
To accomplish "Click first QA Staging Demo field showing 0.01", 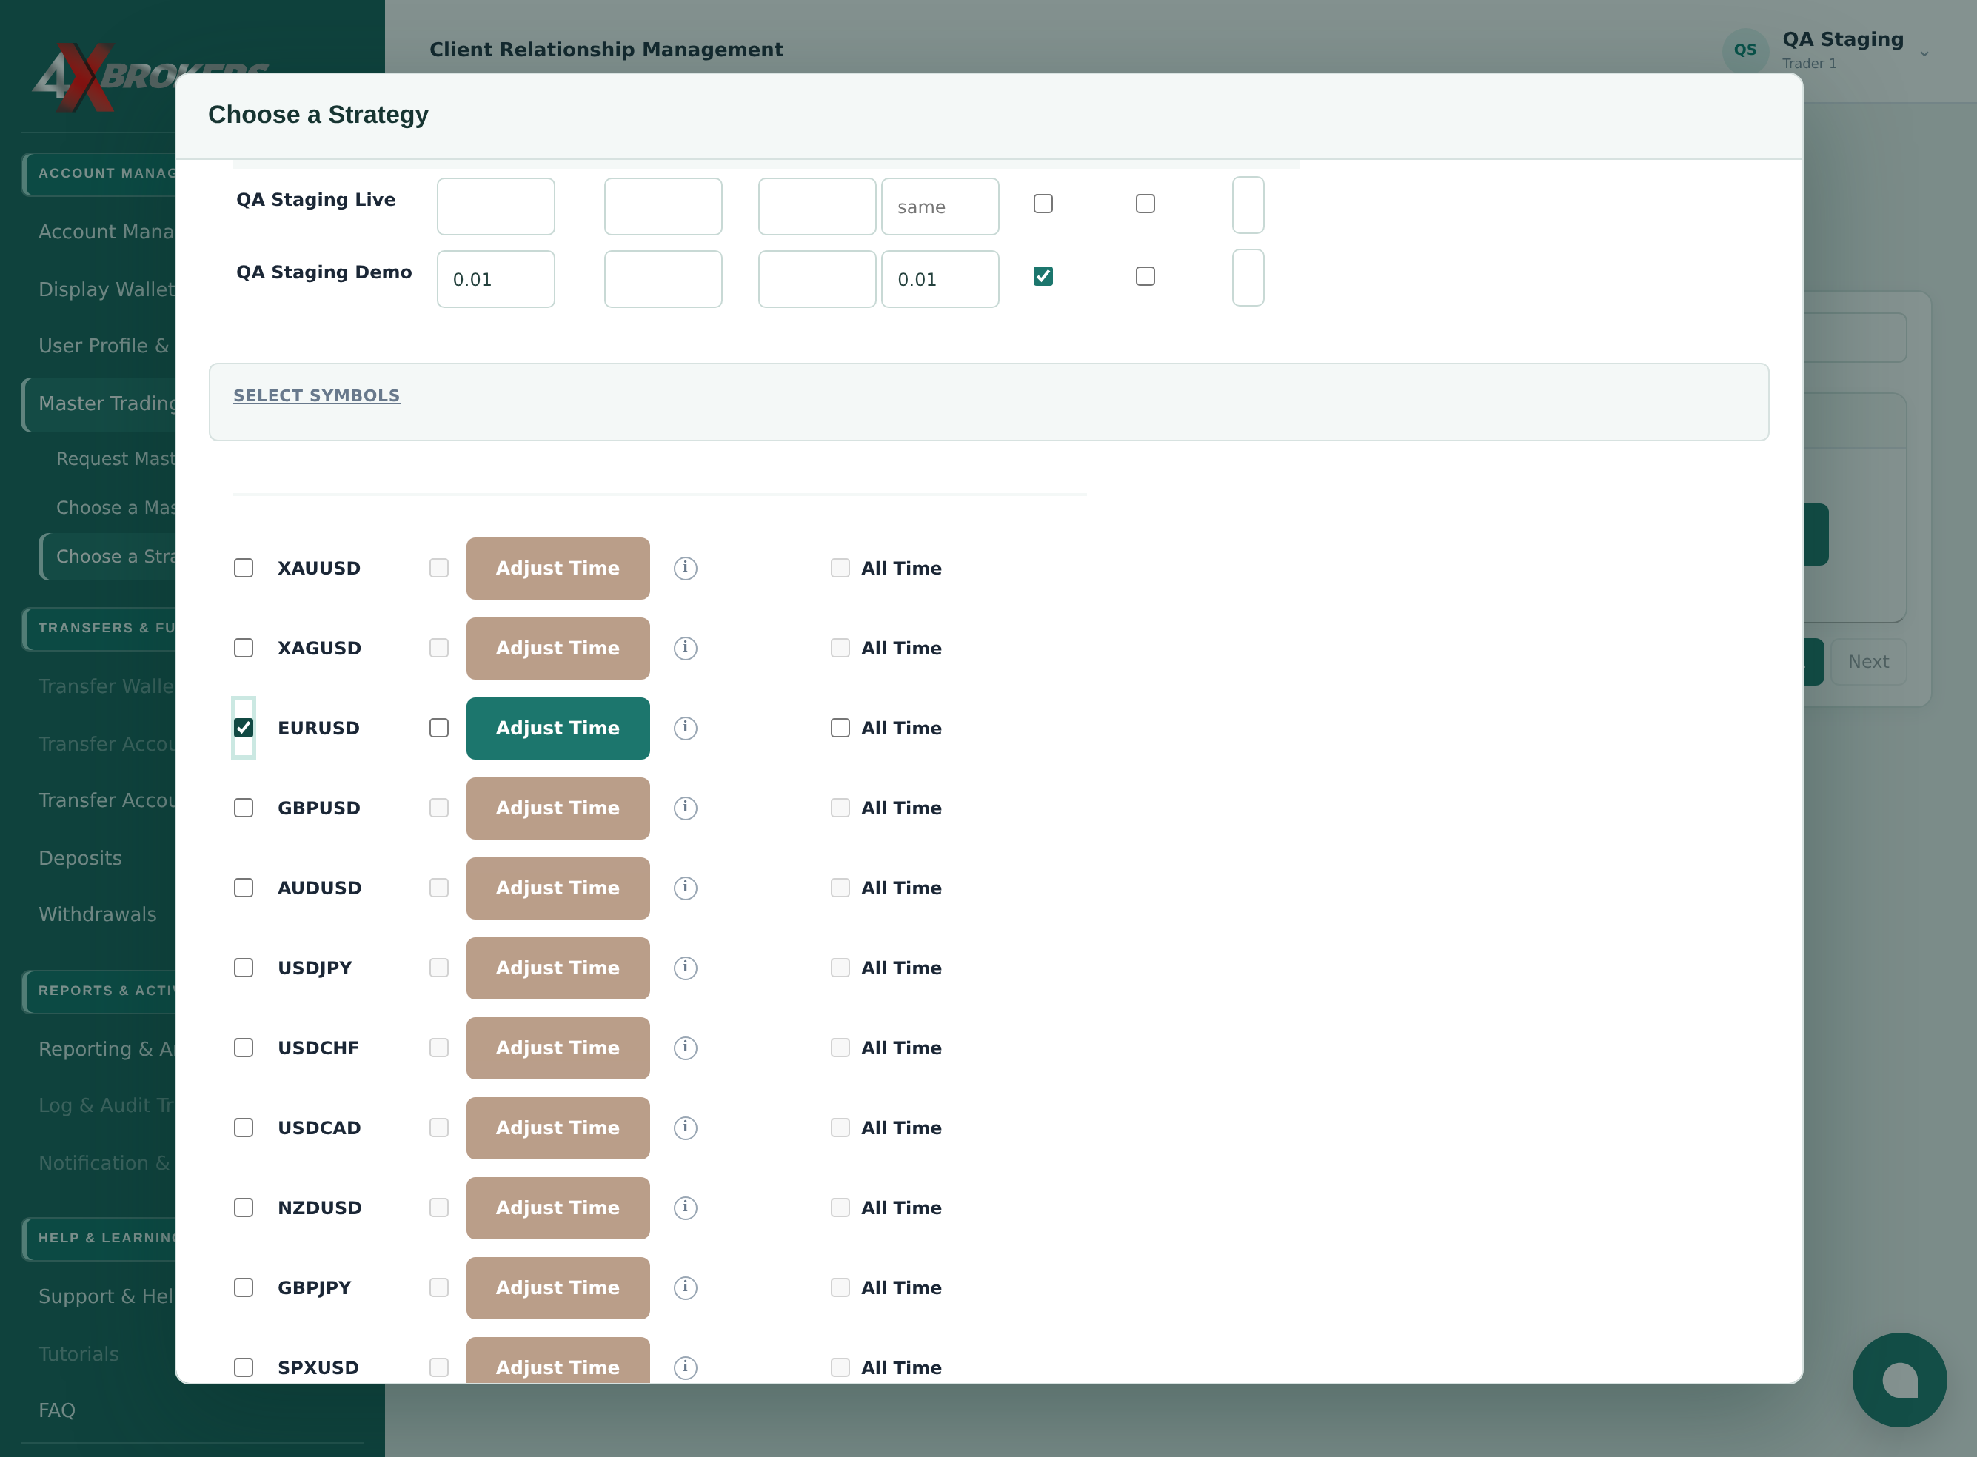I will click(x=496, y=278).
